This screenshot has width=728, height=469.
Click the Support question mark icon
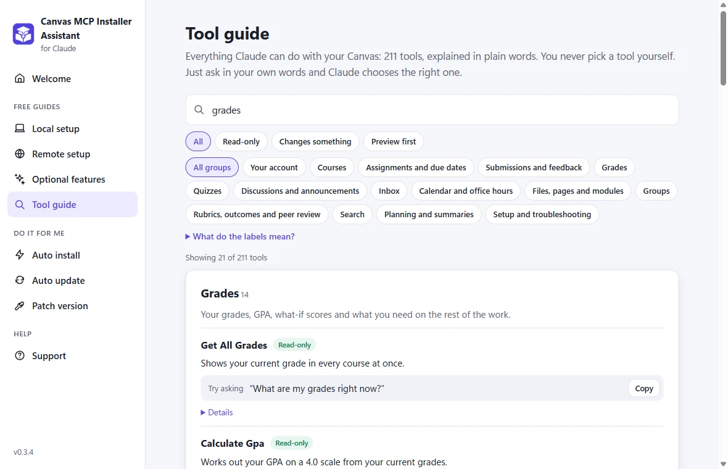tap(20, 355)
